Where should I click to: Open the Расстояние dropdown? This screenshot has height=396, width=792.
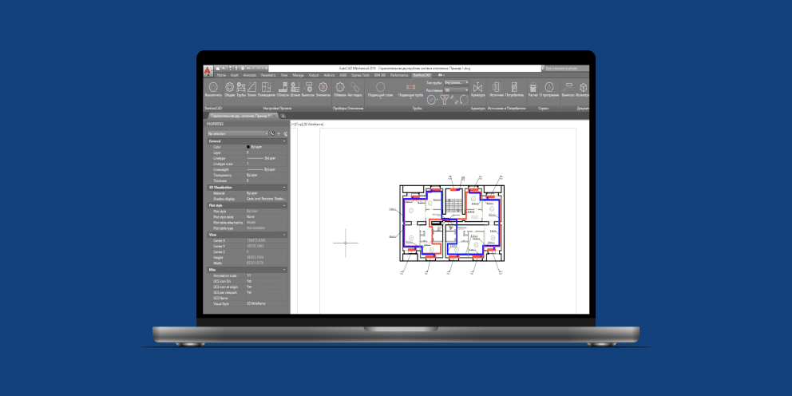coord(456,90)
